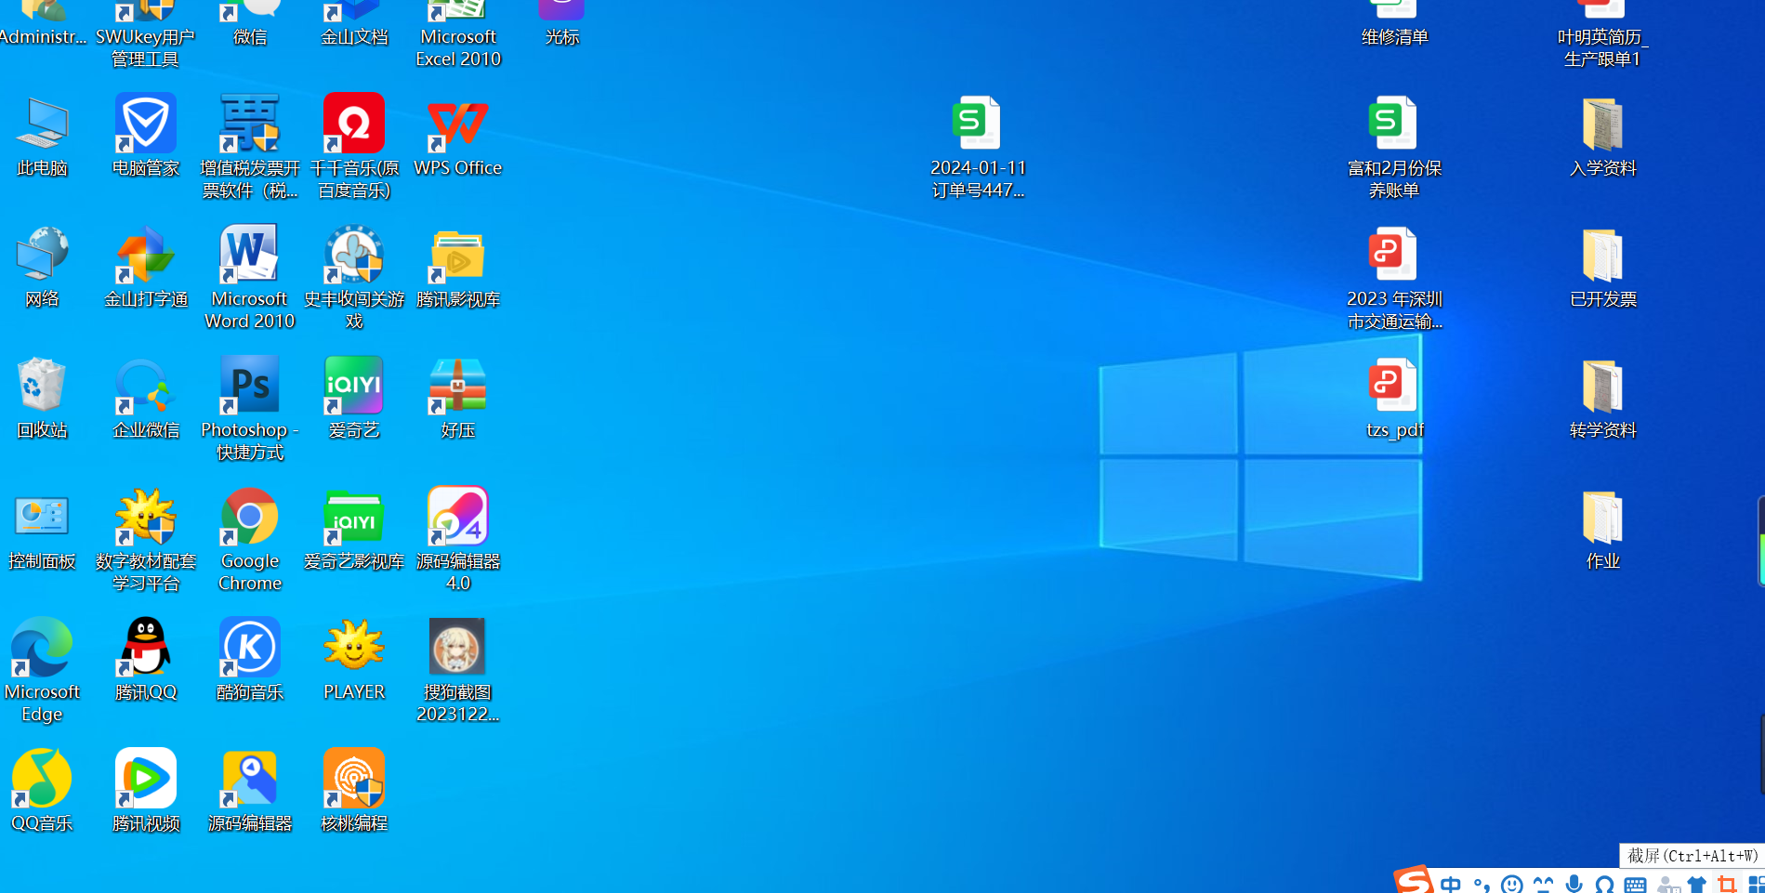
Task: Click the screenshot crop icon on the IME bar
Action: [x=1727, y=885]
